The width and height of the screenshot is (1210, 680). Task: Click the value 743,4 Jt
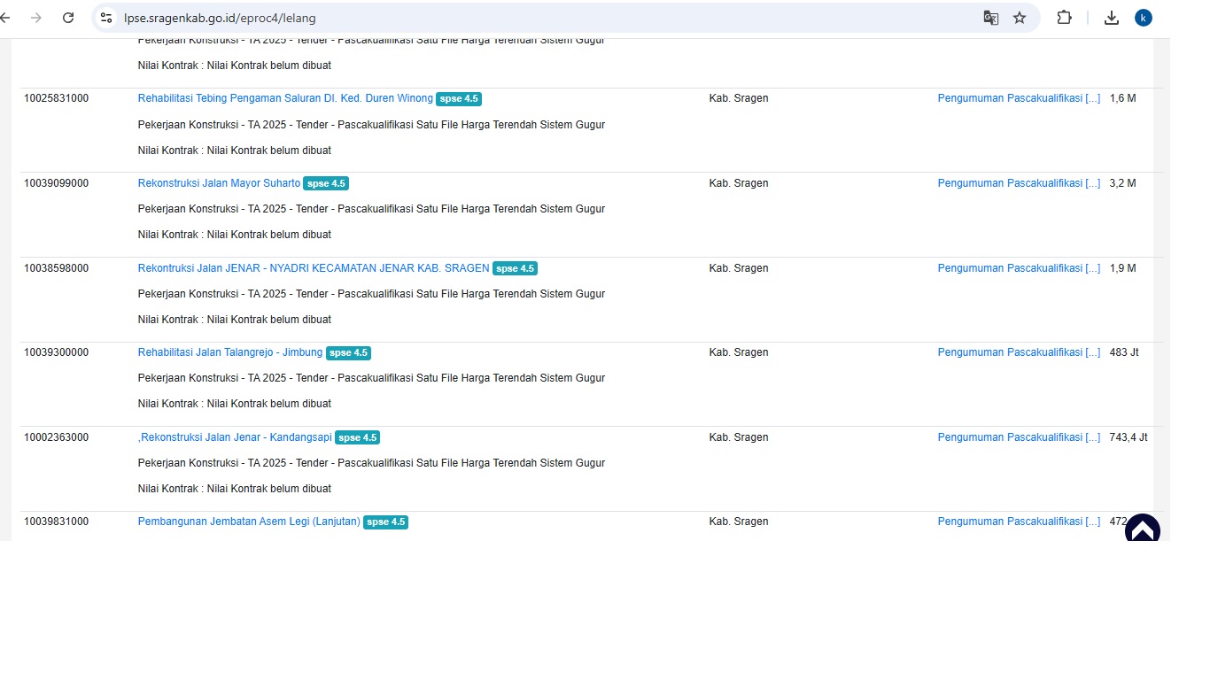1129,437
